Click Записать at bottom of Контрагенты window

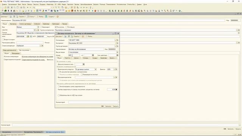pyautogui.click(x=230, y=129)
